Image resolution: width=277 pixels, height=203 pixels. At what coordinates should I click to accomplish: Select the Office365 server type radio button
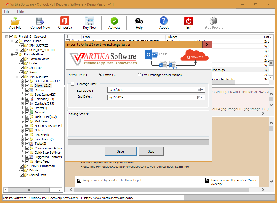point(100,75)
